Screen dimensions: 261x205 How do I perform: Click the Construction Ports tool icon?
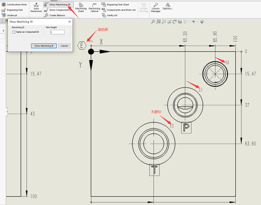(4, 5)
